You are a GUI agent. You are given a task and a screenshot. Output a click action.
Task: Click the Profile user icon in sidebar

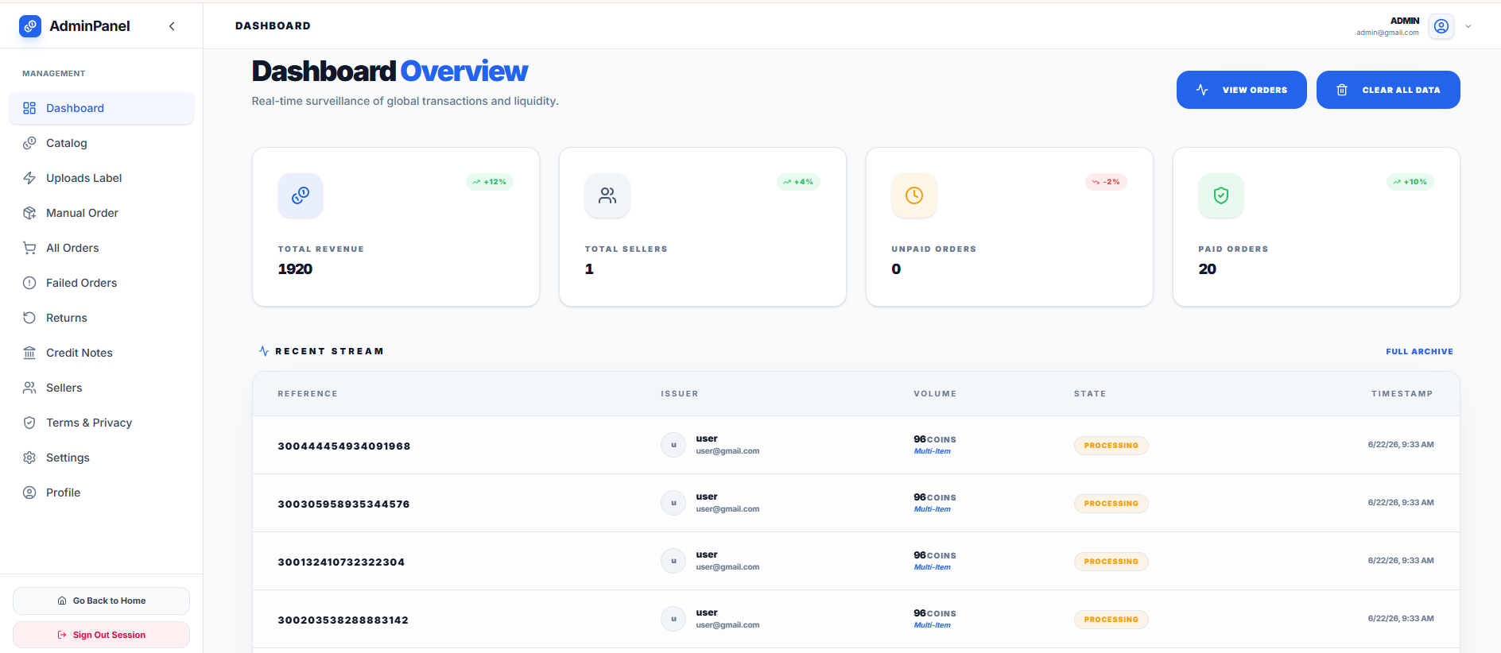coord(29,493)
